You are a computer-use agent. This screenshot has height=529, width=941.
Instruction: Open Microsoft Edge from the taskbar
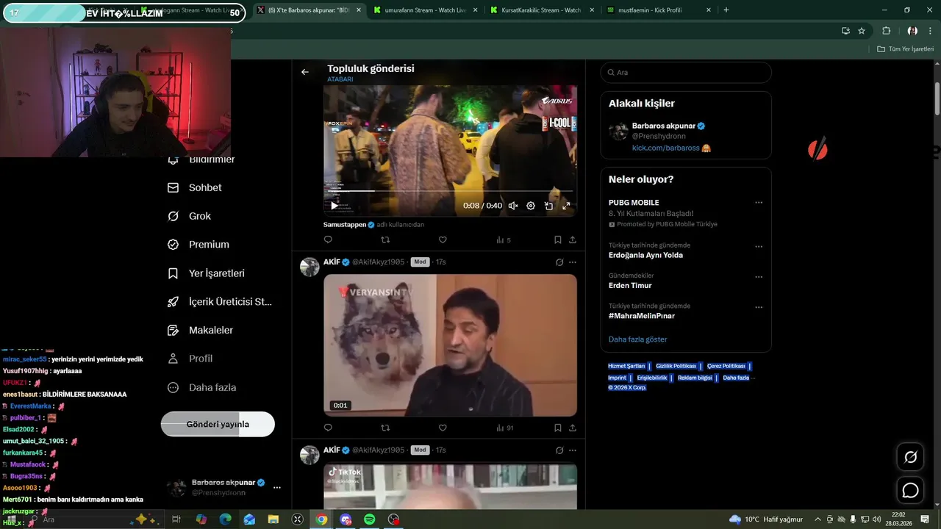225,519
